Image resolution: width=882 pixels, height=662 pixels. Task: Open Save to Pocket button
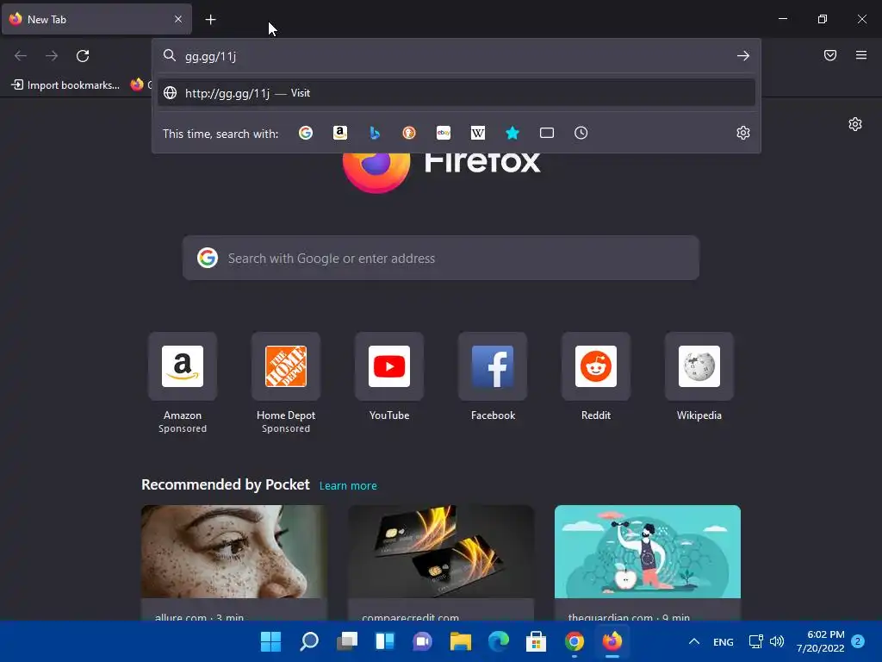(x=830, y=55)
